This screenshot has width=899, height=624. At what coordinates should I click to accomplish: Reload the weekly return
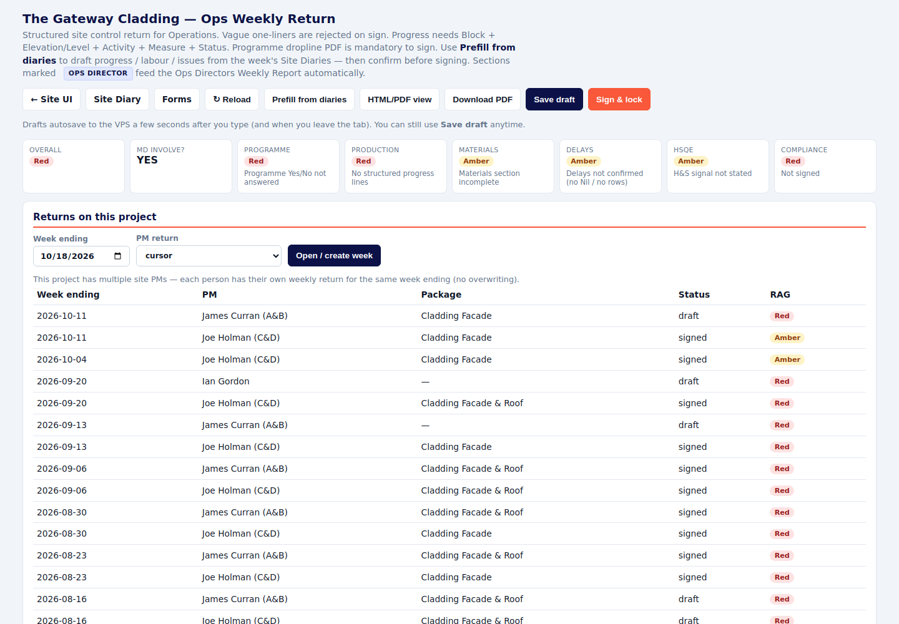(232, 99)
